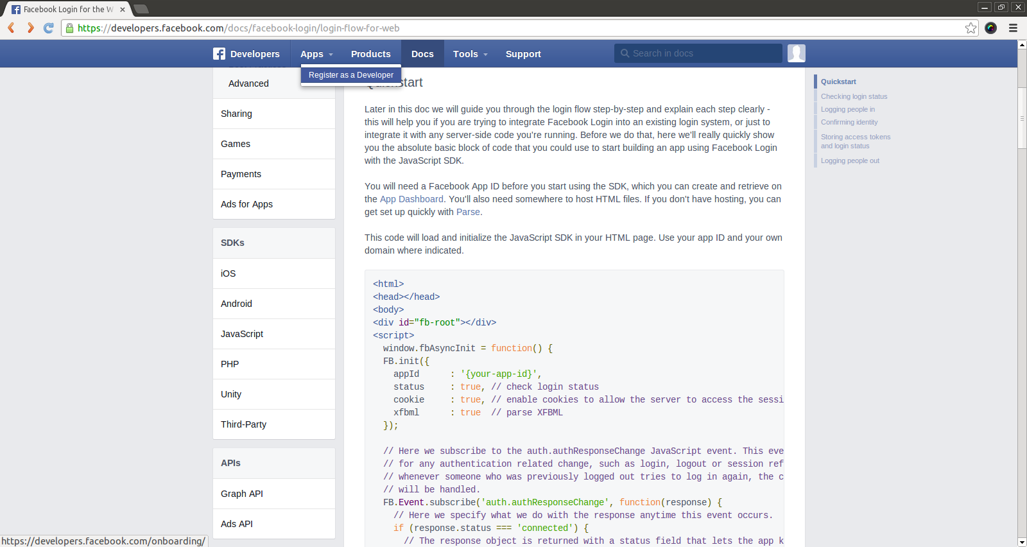Image resolution: width=1027 pixels, height=547 pixels.
Task: Select the APIs section header
Action: pos(274,463)
